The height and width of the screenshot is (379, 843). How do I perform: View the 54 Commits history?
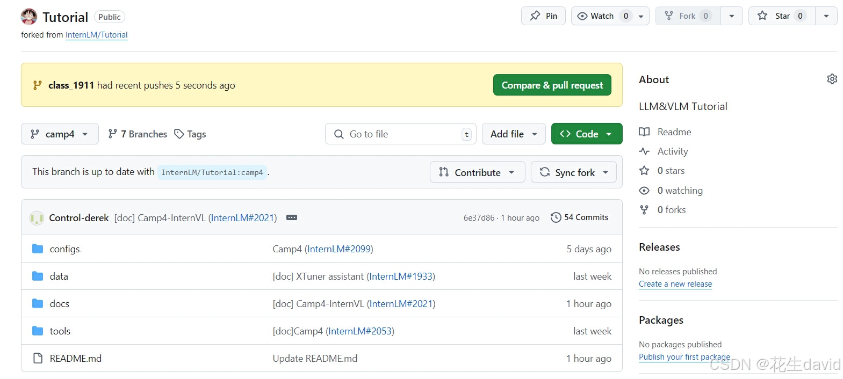[x=580, y=217]
